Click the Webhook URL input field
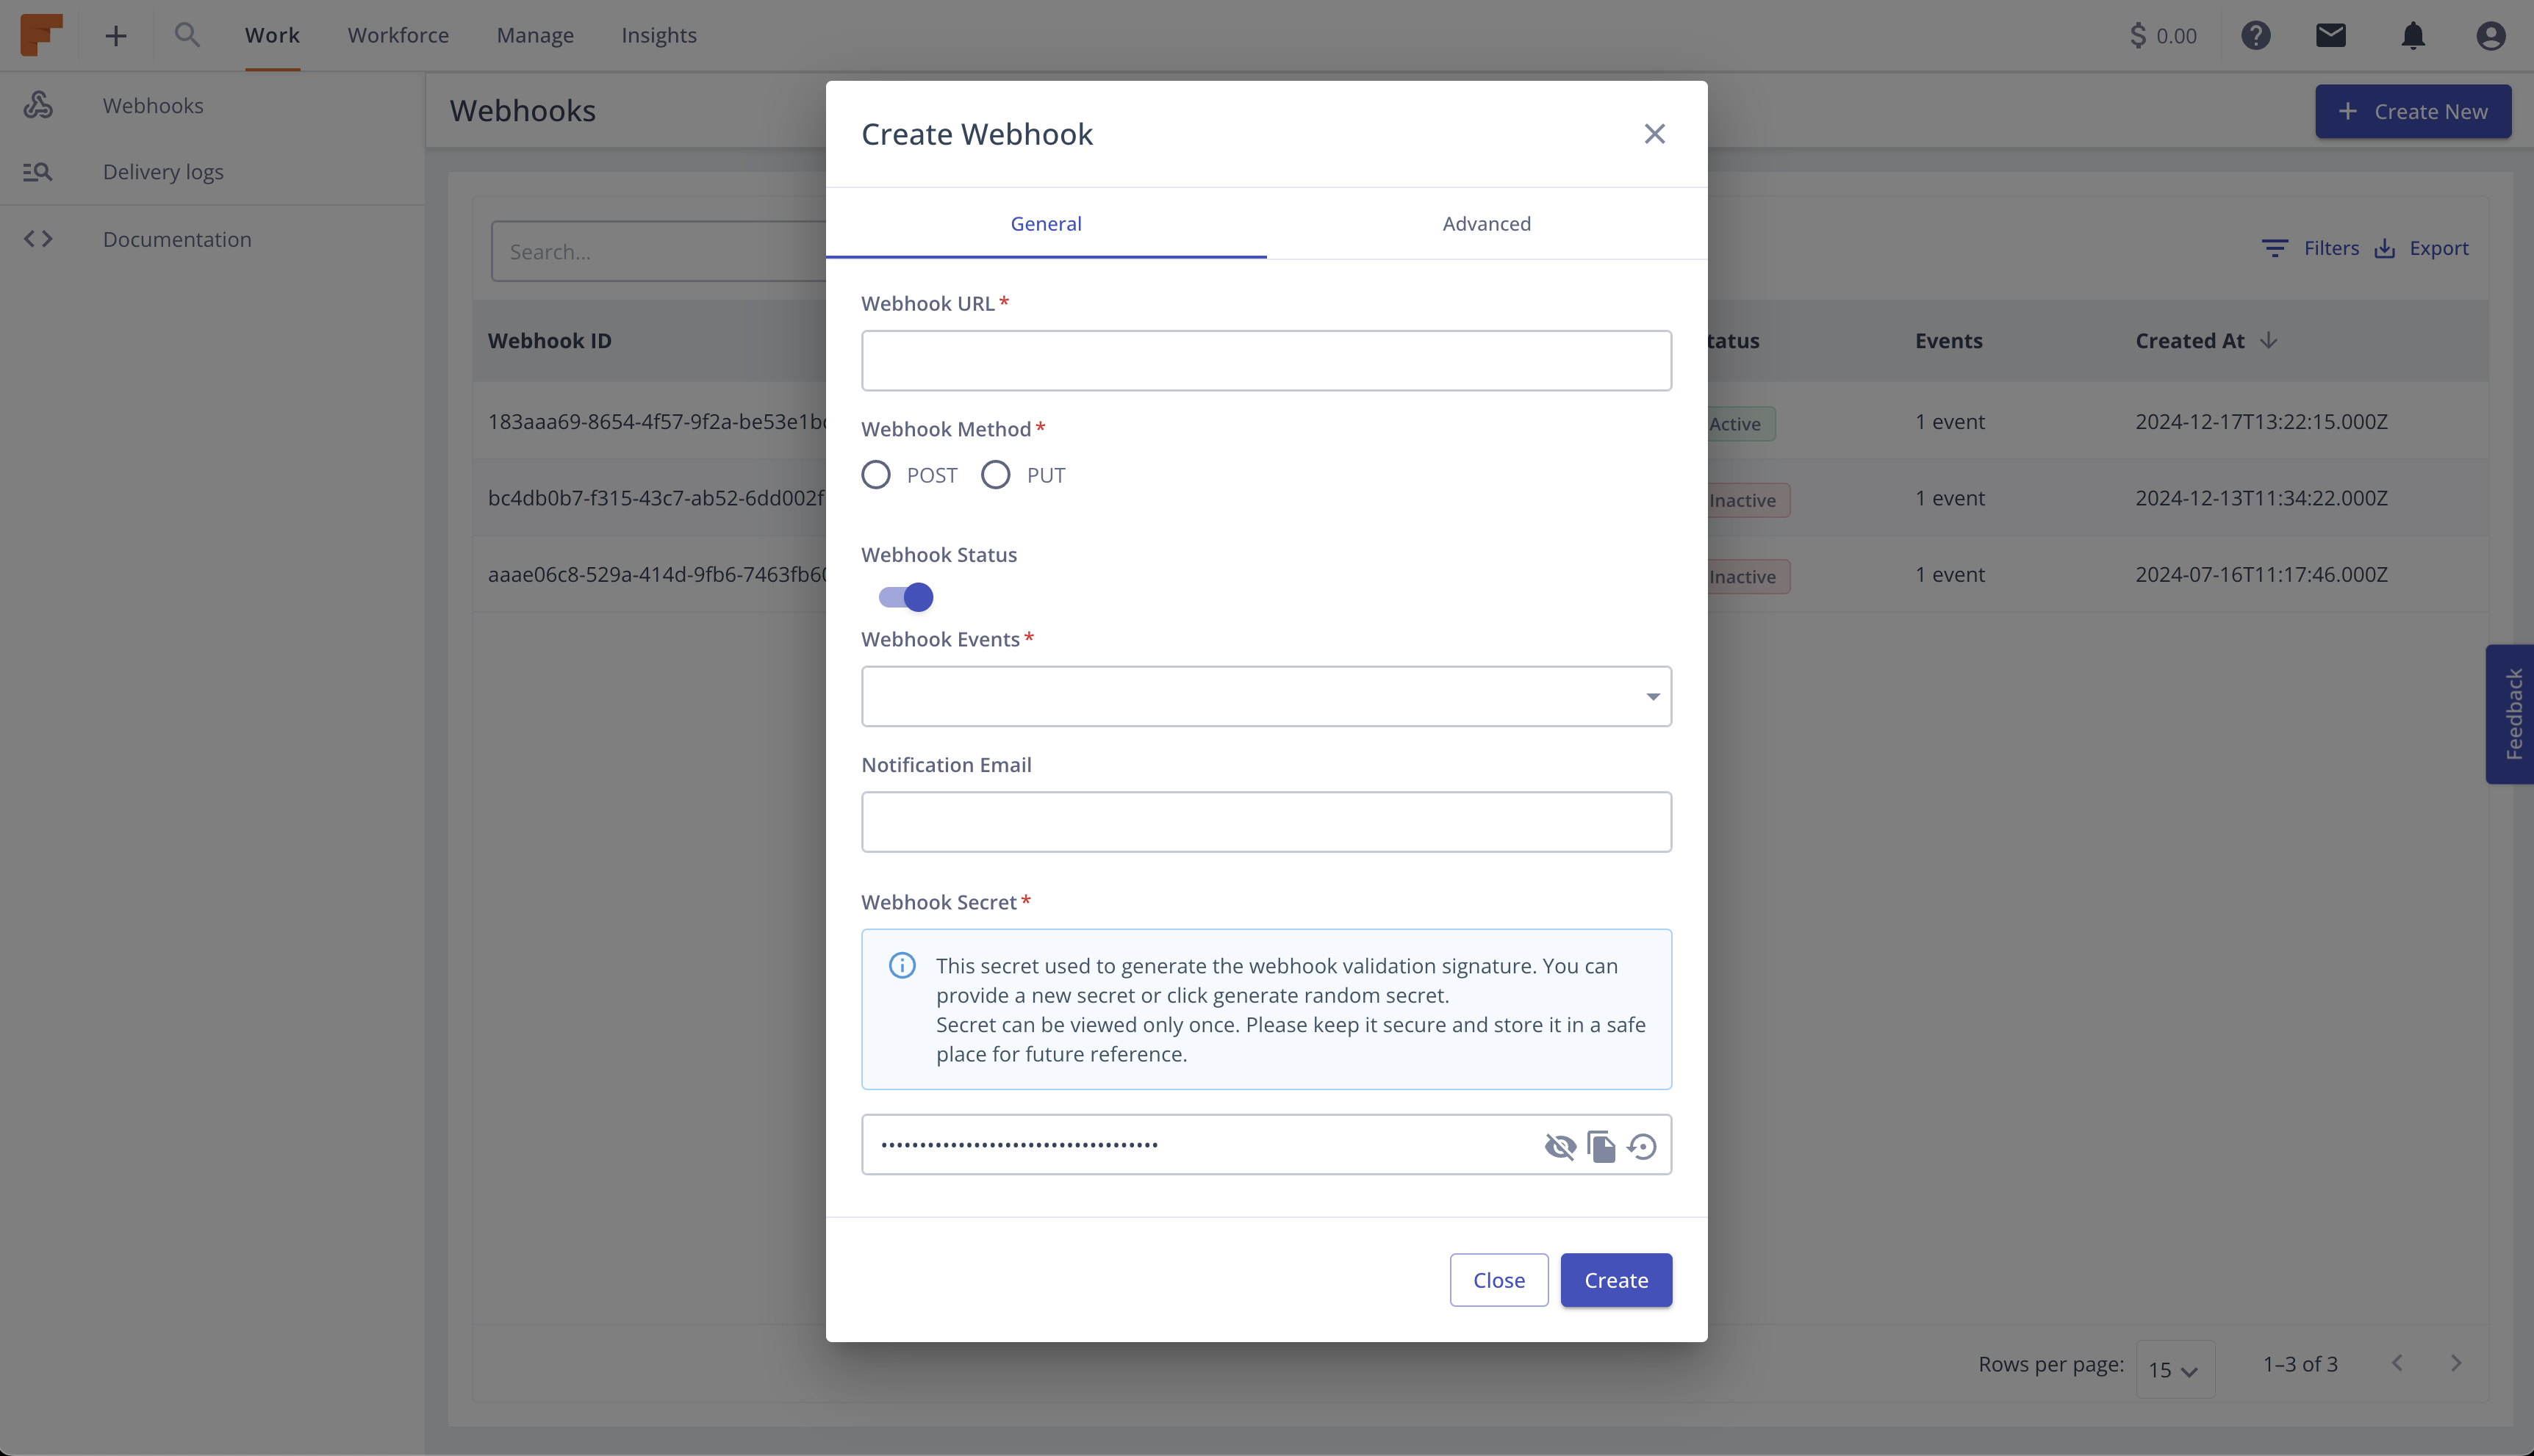This screenshot has width=2534, height=1456. (x=1266, y=360)
